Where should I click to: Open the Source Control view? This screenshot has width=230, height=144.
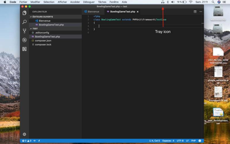[x=24, y=31]
